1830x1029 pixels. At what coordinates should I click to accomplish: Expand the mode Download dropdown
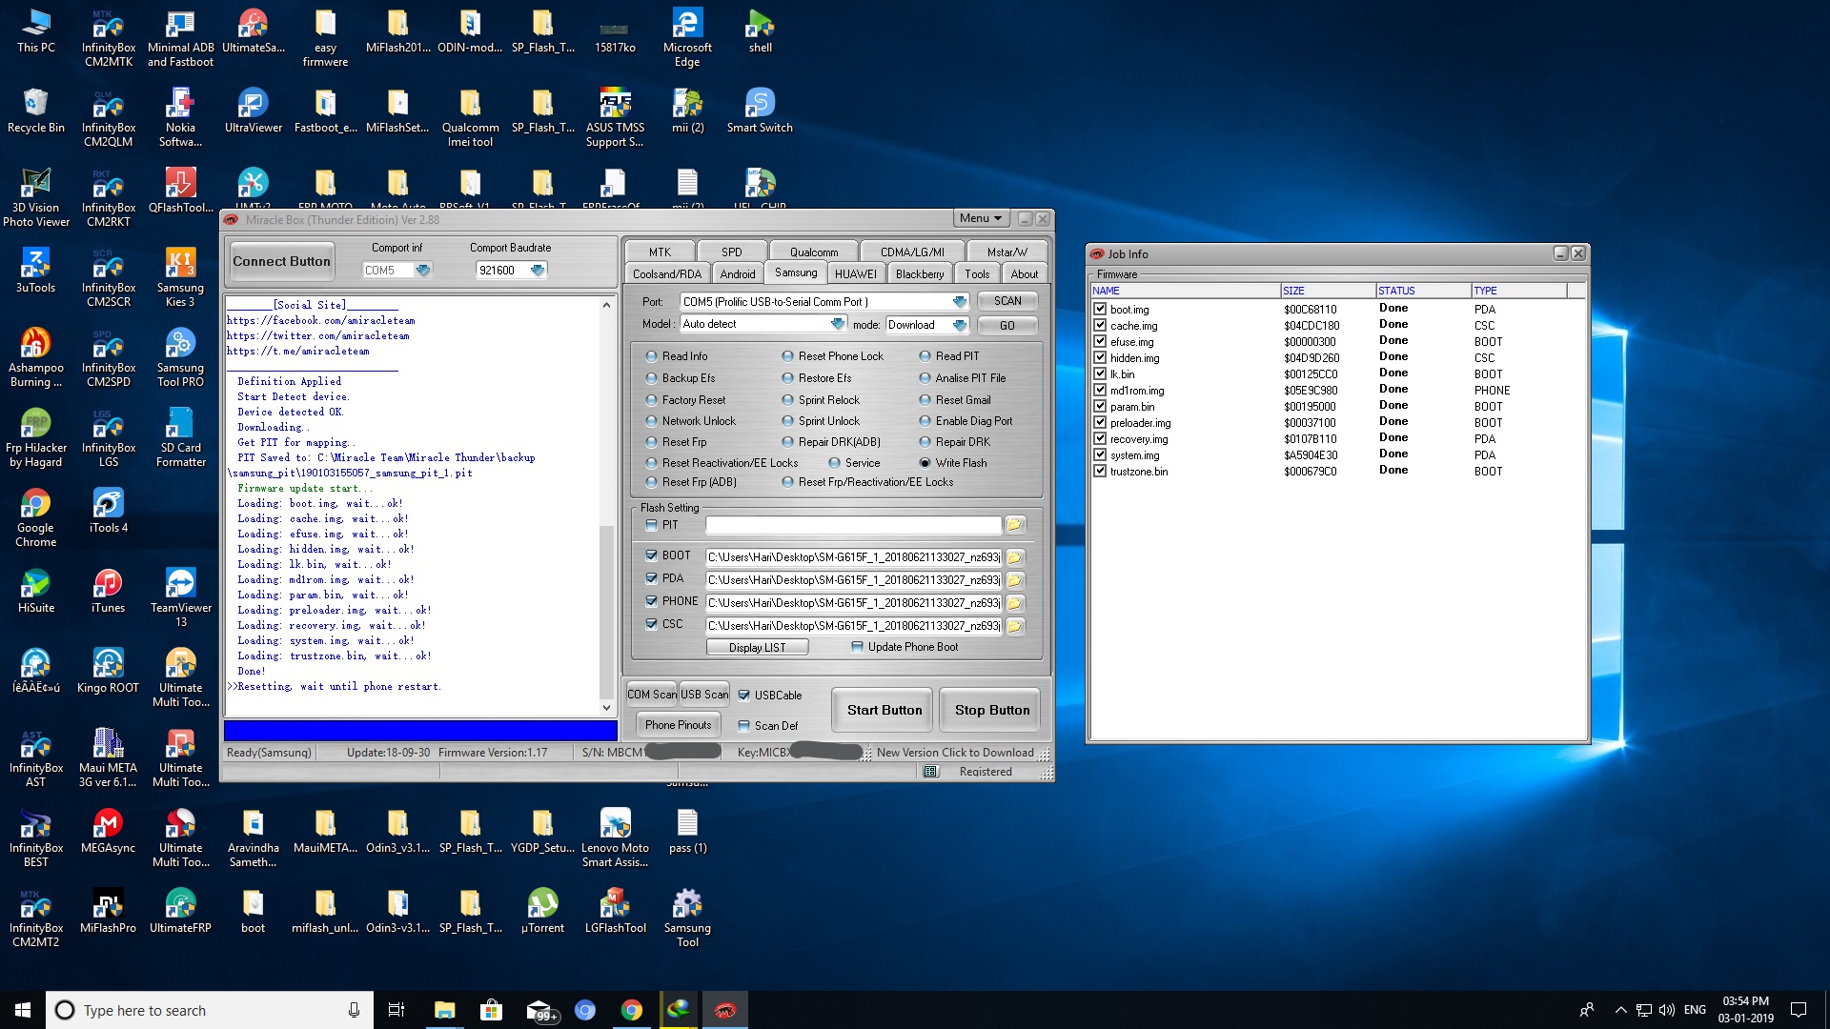pos(960,325)
